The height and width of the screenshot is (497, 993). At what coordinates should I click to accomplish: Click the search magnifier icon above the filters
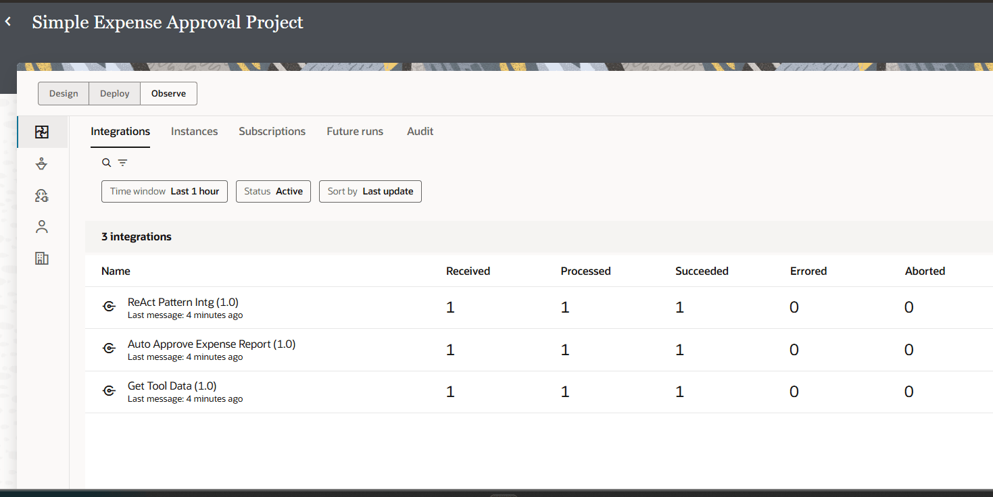(x=106, y=162)
